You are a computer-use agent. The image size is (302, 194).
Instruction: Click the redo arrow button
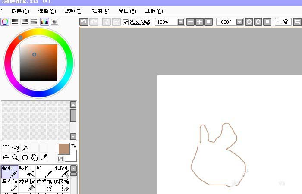pos(94,22)
